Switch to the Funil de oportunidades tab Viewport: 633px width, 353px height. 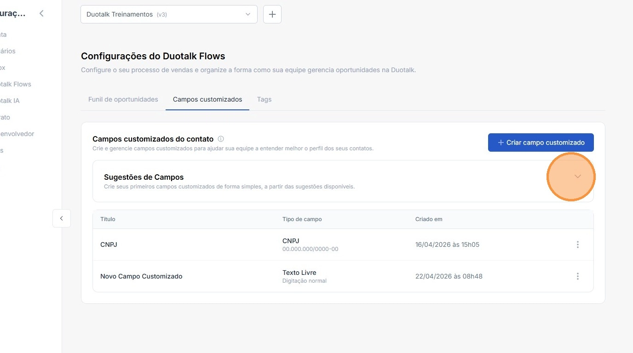(123, 99)
